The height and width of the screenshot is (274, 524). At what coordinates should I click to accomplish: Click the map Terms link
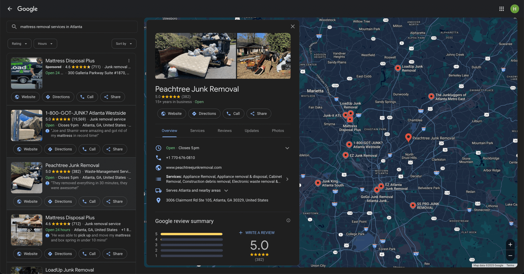[510, 265]
